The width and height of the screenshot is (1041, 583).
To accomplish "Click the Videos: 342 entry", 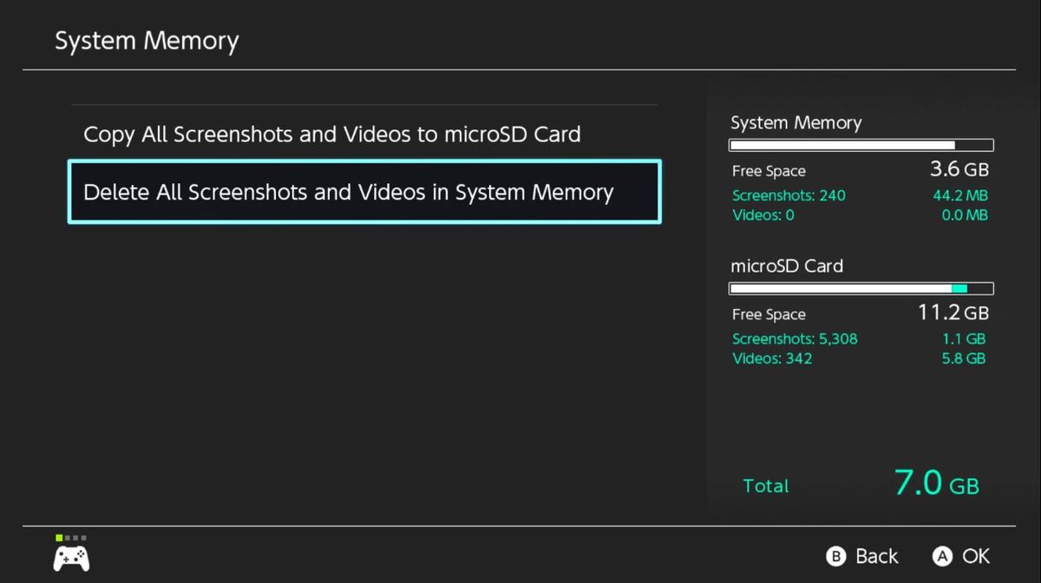I will pyautogui.click(x=772, y=358).
